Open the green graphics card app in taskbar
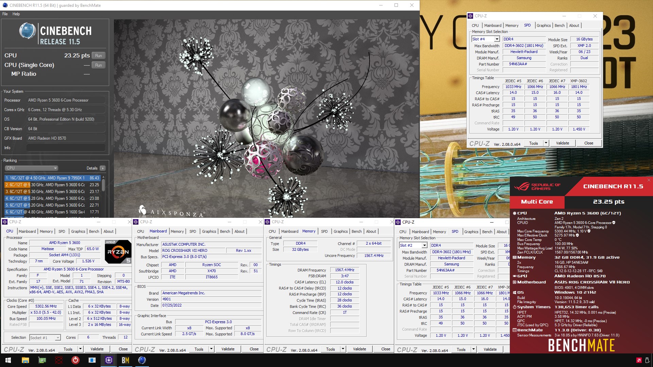This screenshot has width=653, height=367. click(x=42, y=360)
